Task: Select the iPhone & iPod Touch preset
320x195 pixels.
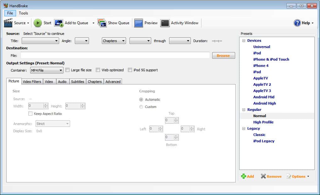Action: point(271,59)
